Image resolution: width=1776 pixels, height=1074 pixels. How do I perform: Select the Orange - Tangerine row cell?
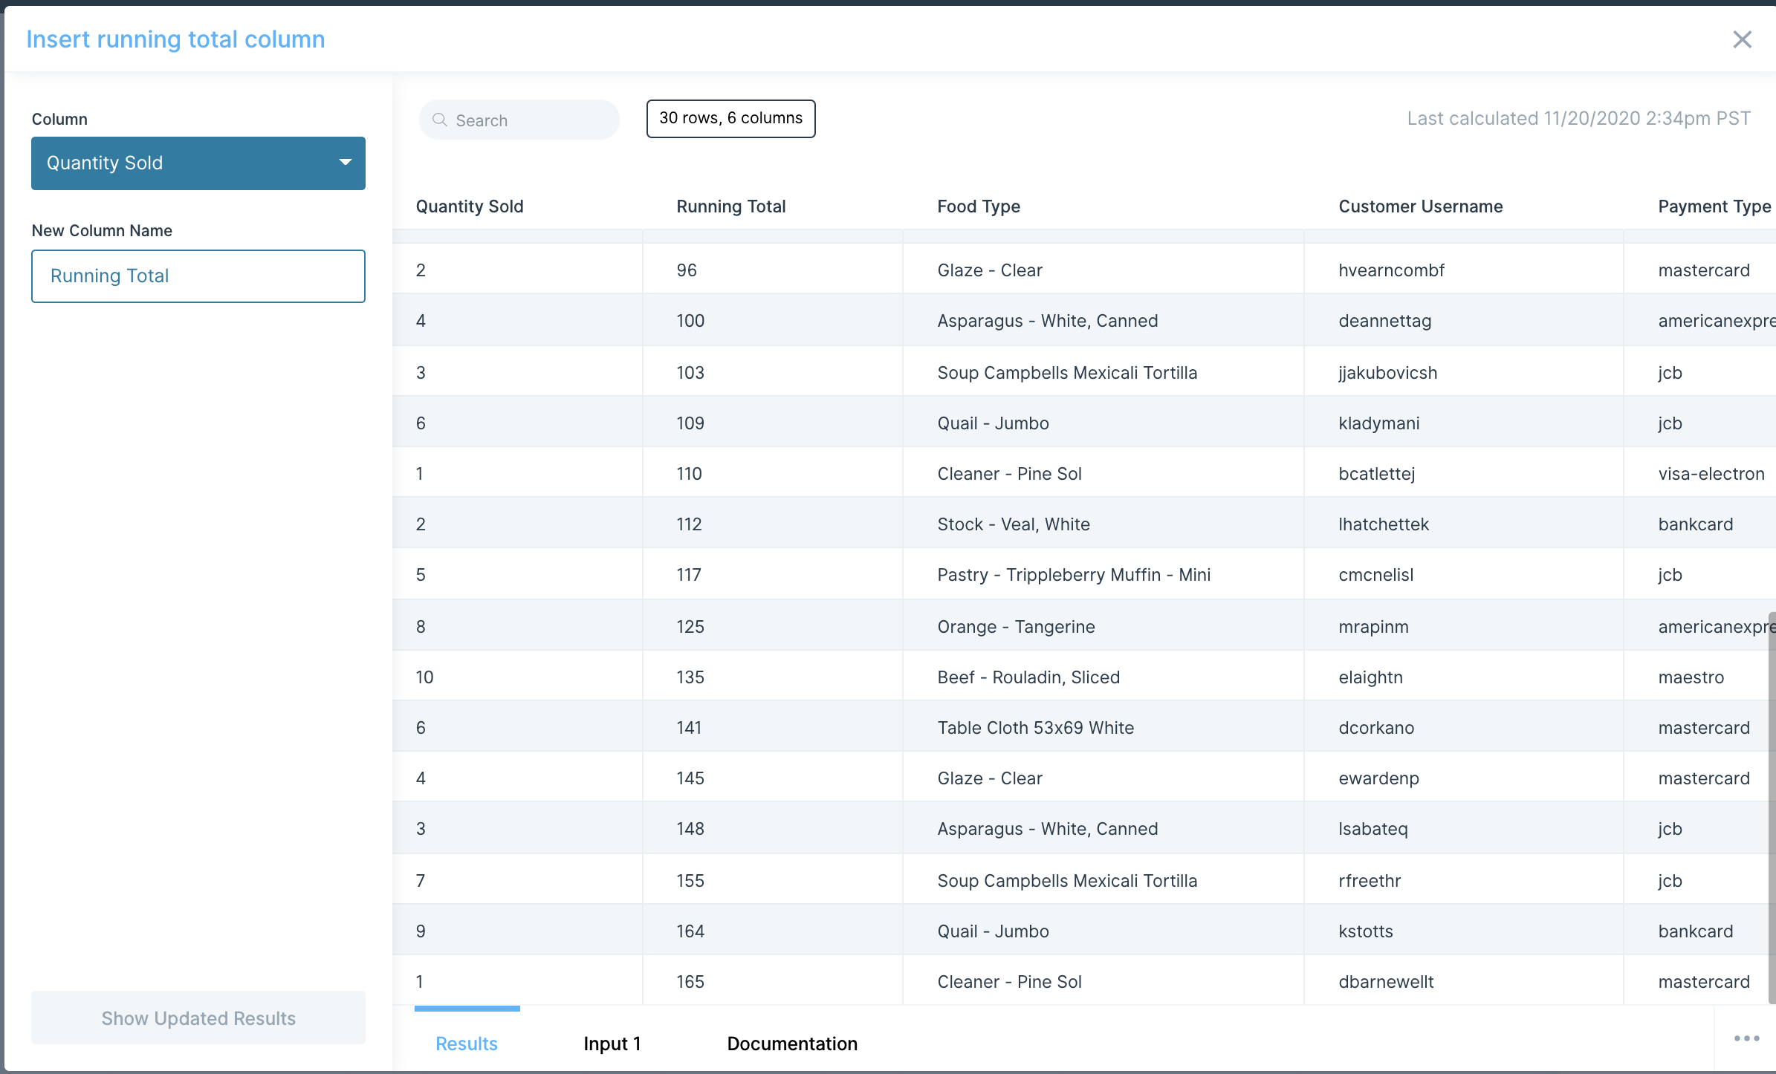[x=1016, y=627]
